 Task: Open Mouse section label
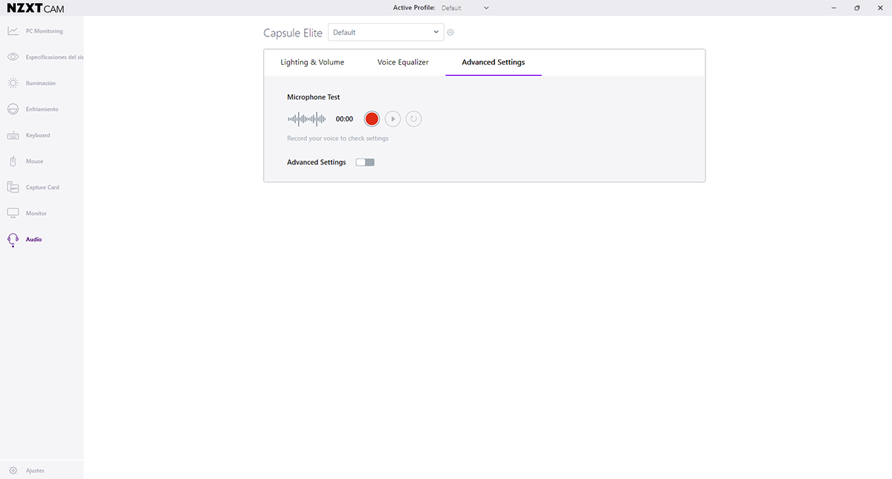35,161
